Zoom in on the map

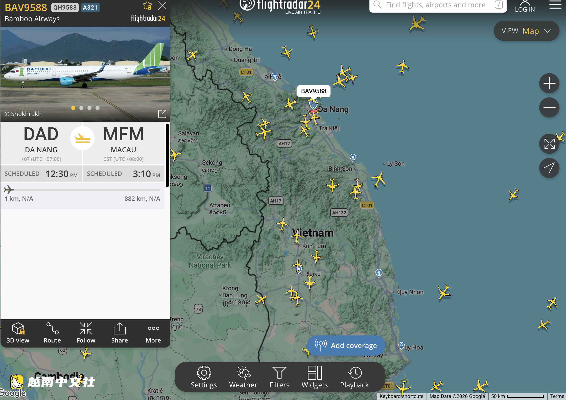pos(549,83)
